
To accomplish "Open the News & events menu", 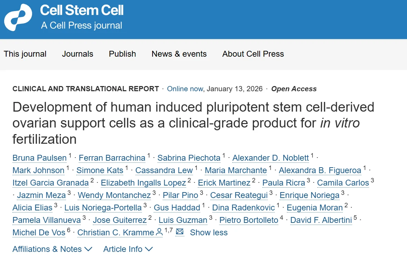I will click(179, 54).
